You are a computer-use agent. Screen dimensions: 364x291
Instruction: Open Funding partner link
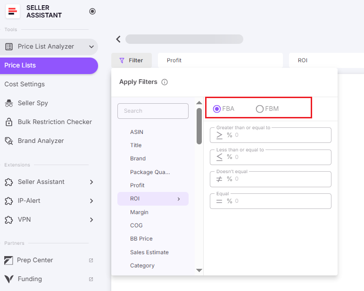coord(30,279)
